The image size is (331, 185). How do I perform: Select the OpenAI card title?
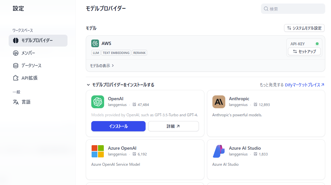coord(115,99)
